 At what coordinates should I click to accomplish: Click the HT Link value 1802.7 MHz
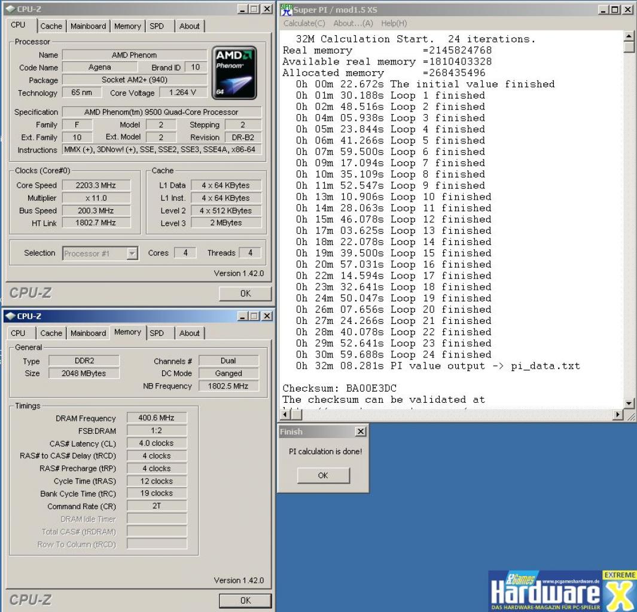coord(96,223)
